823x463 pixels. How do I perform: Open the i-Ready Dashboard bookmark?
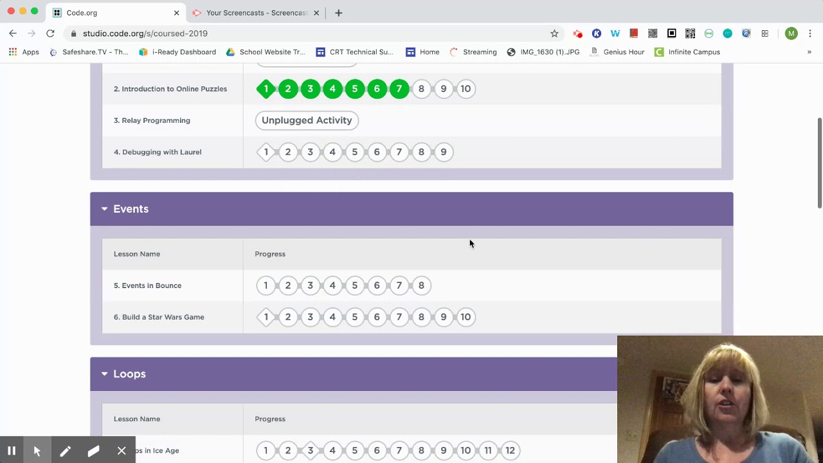pos(177,52)
